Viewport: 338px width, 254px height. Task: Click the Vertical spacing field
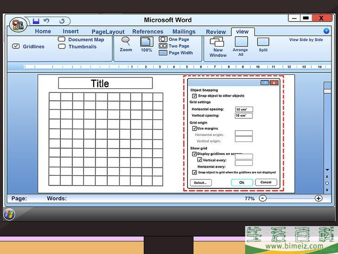tap(244, 115)
